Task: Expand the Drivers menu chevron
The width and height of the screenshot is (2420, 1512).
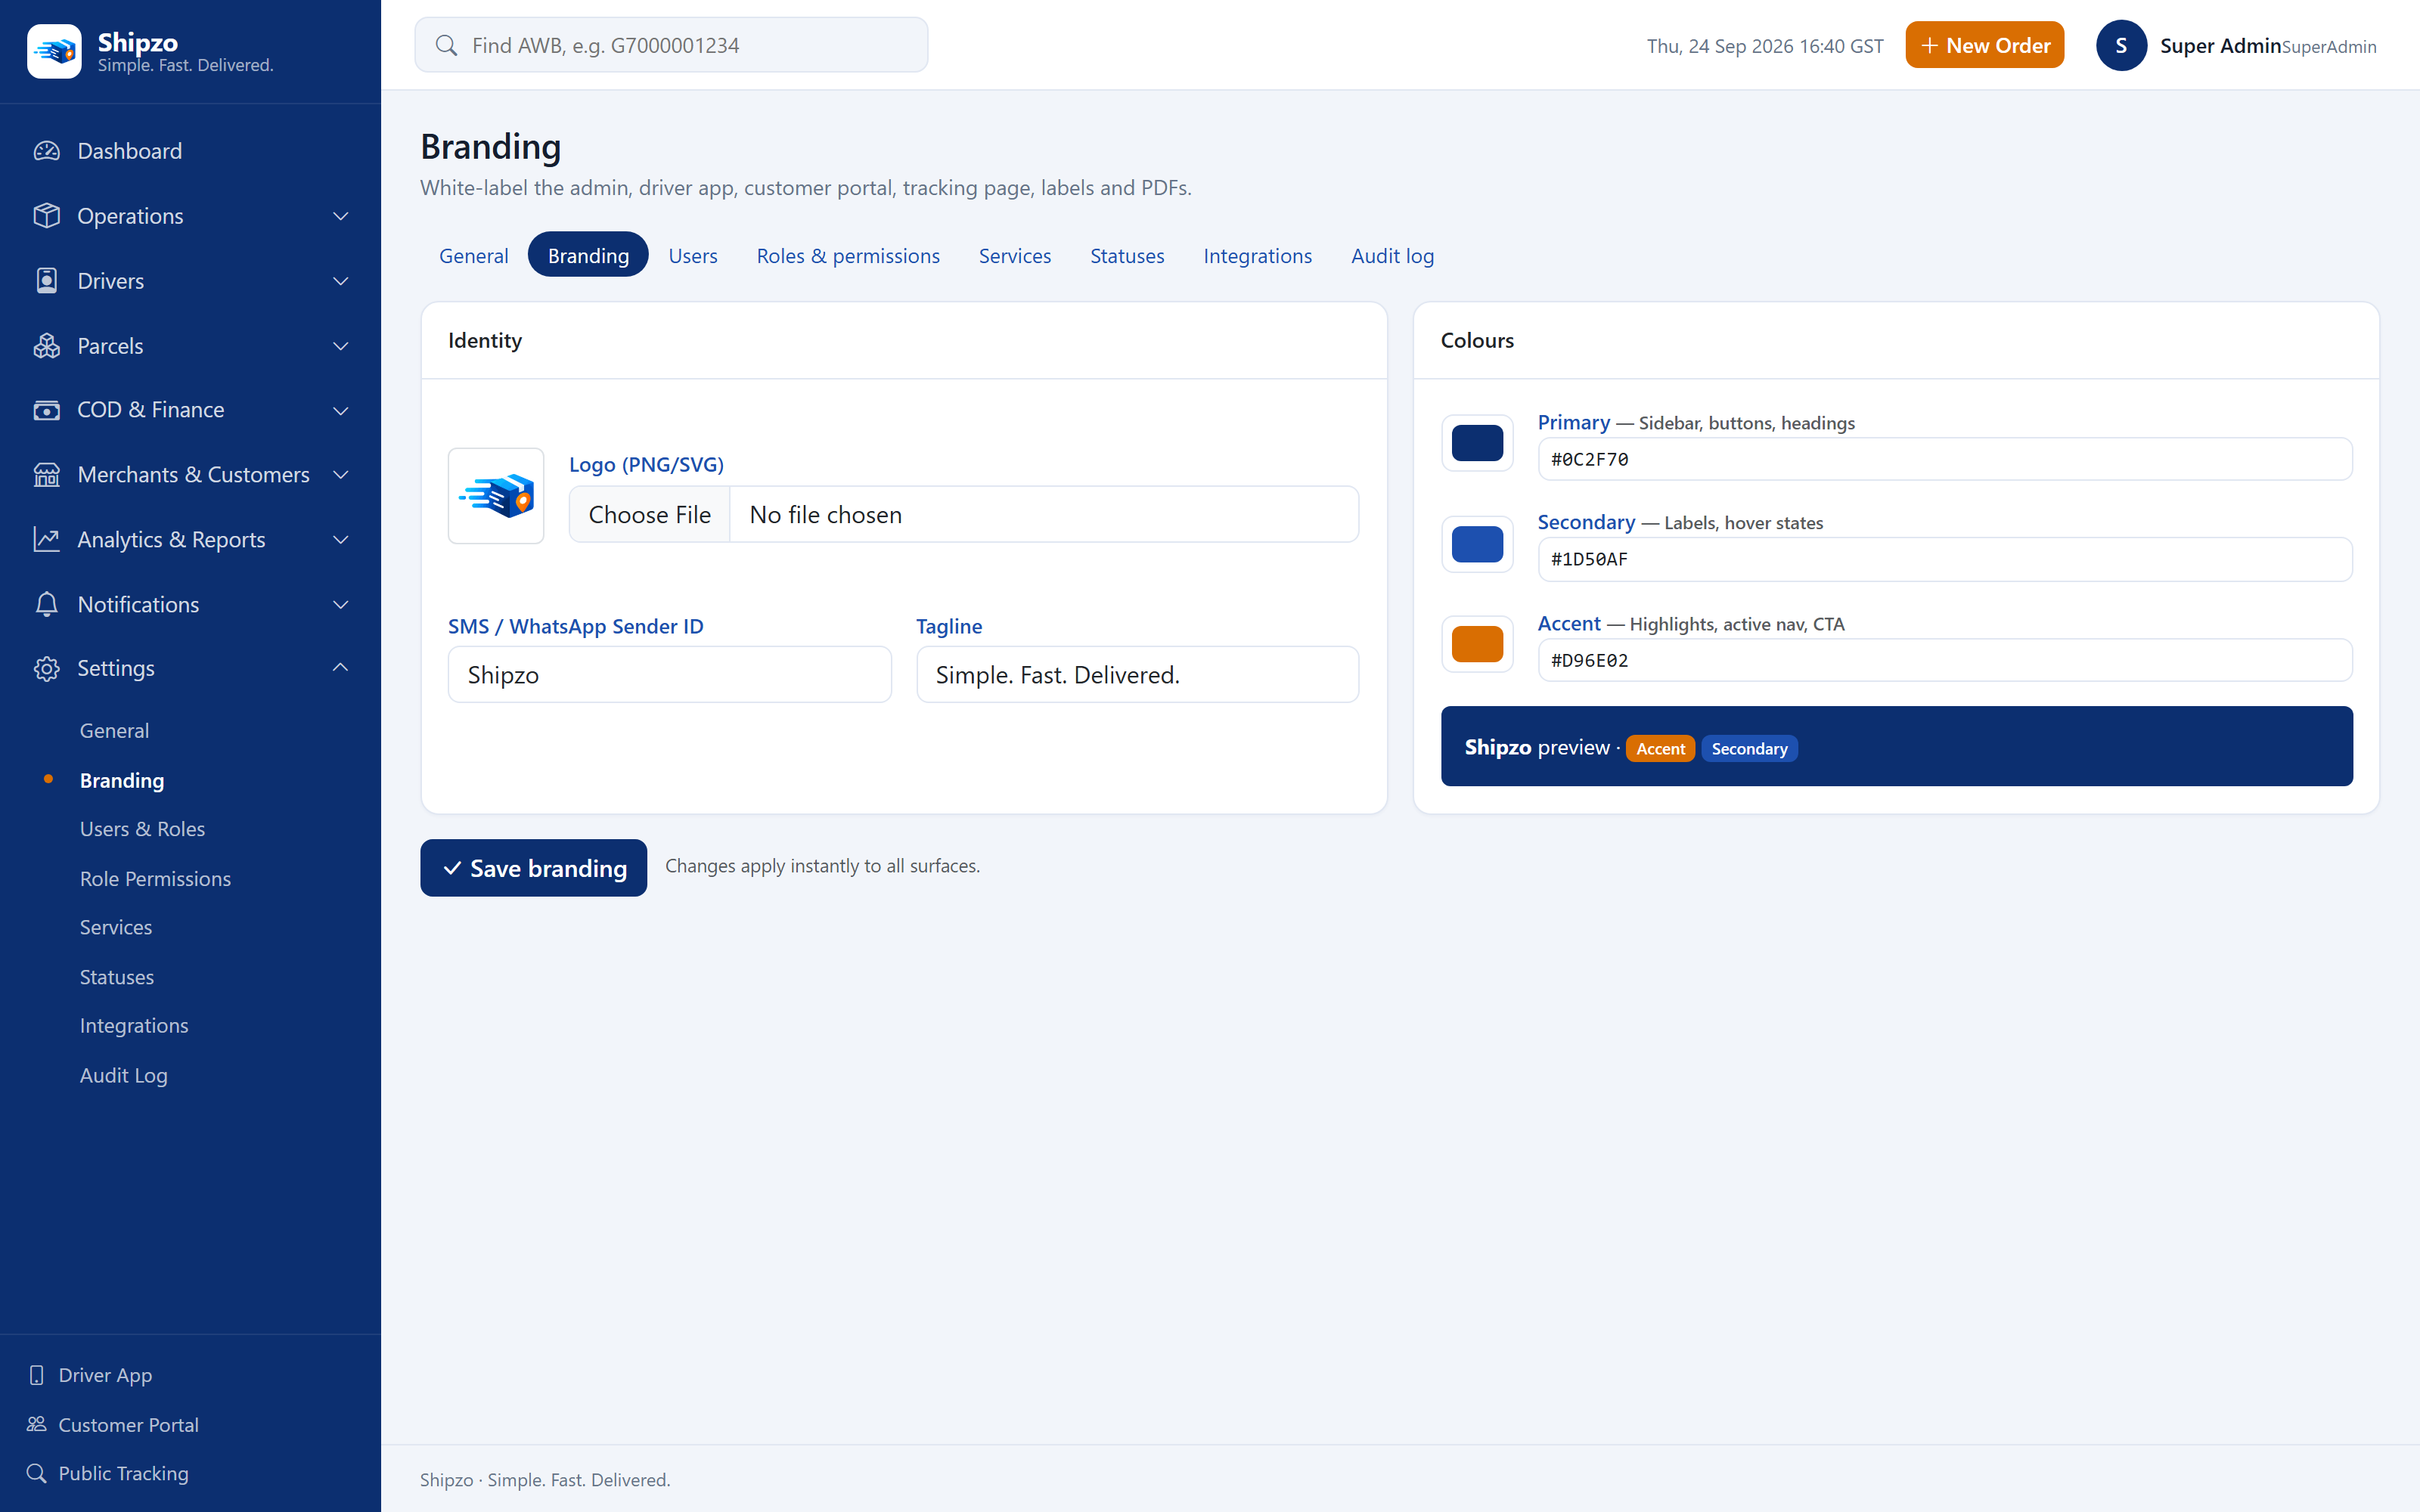Action: (x=341, y=281)
